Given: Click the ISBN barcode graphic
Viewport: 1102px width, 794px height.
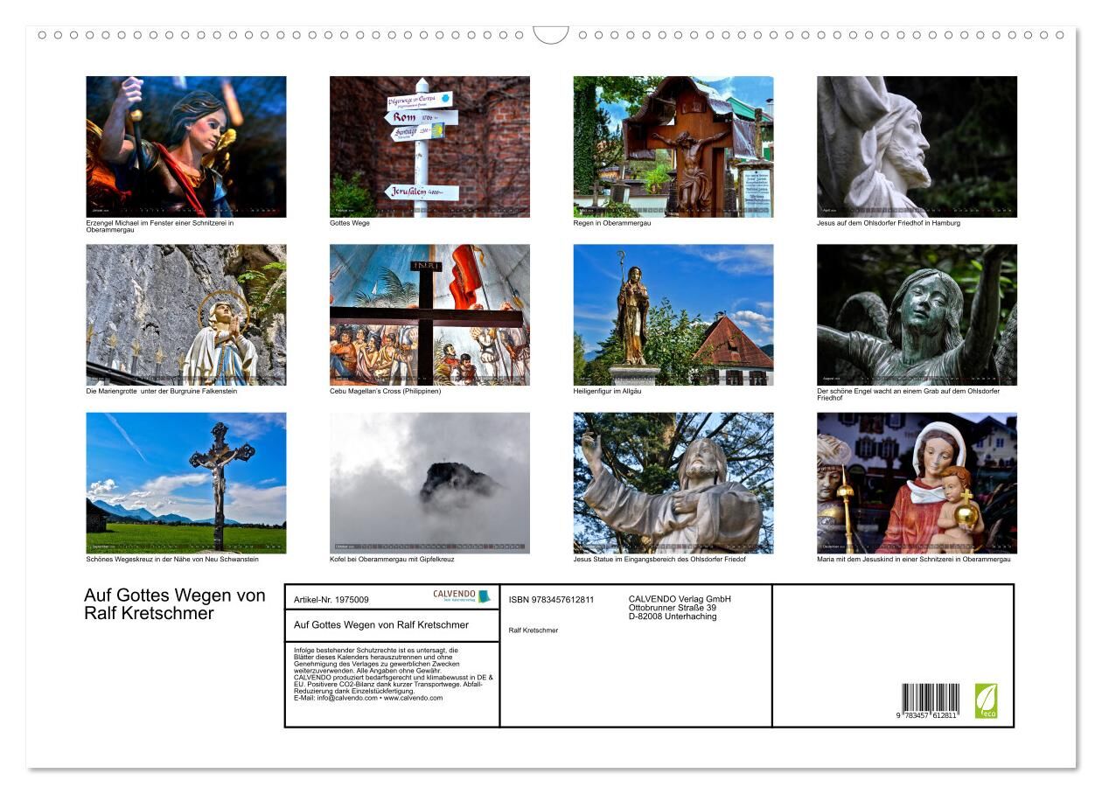Looking at the screenshot, I should (930, 700).
